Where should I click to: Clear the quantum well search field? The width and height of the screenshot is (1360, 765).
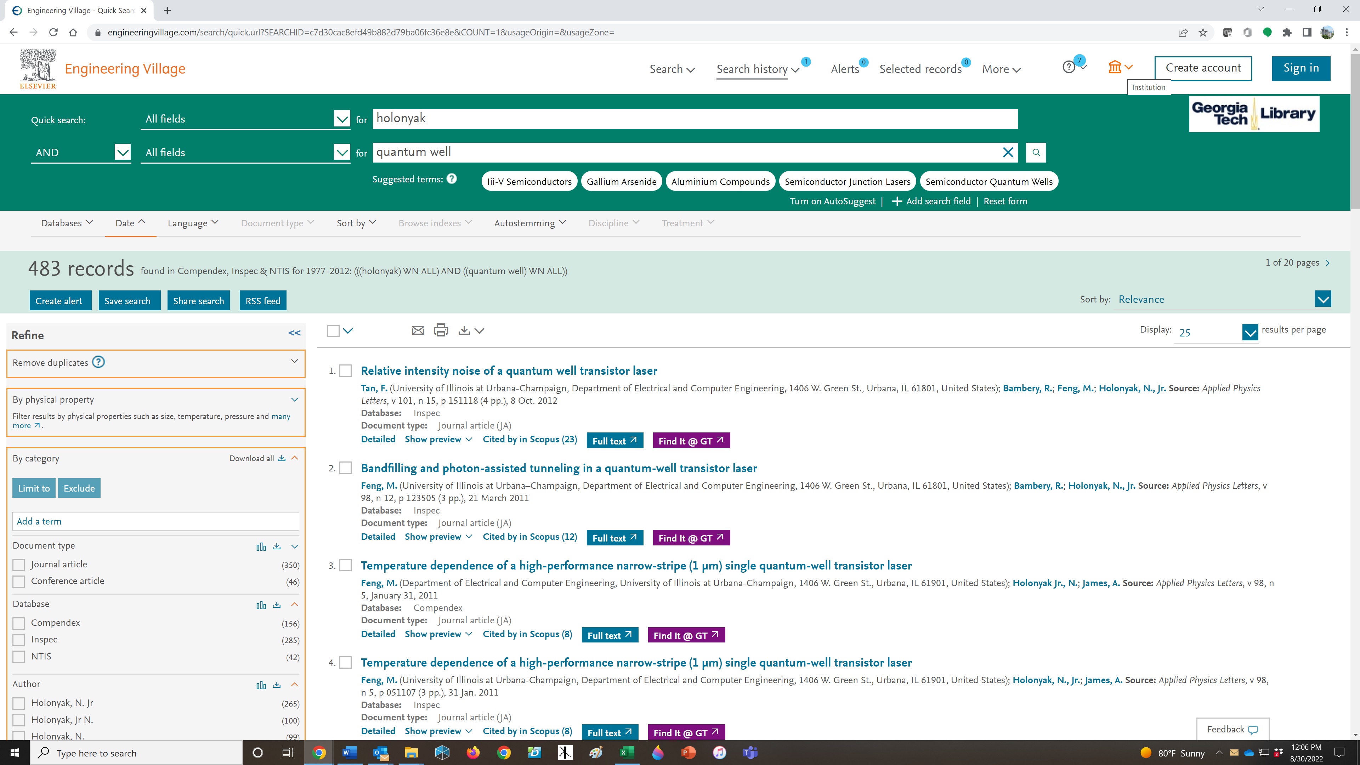pyautogui.click(x=1008, y=153)
